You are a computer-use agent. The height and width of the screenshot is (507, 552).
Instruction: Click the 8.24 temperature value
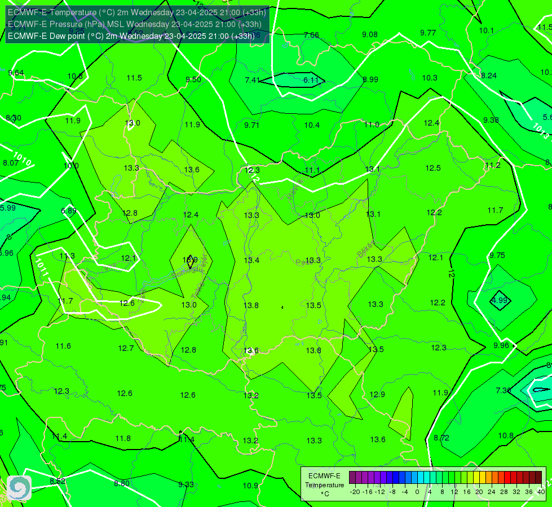489,75
